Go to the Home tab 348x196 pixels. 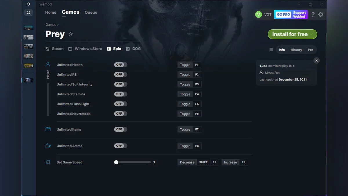coord(51,12)
